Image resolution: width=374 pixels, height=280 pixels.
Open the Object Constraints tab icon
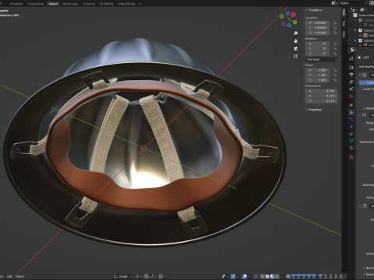pyautogui.click(x=351, y=134)
